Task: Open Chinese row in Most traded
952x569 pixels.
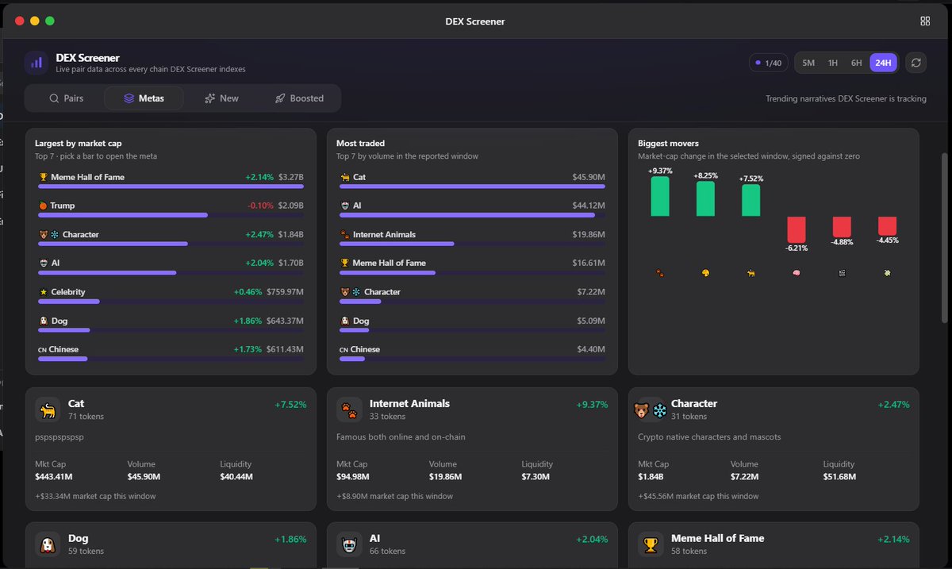Action: [x=472, y=353]
